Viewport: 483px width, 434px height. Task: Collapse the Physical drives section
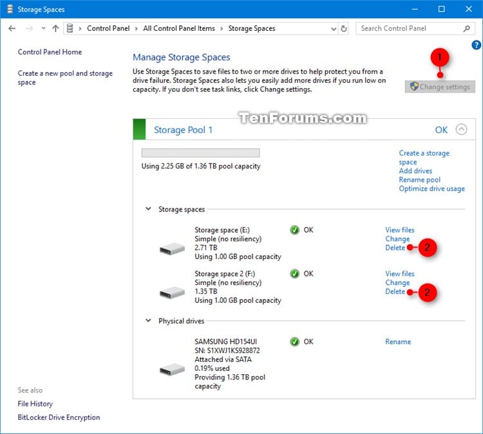click(x=148, y=320)
